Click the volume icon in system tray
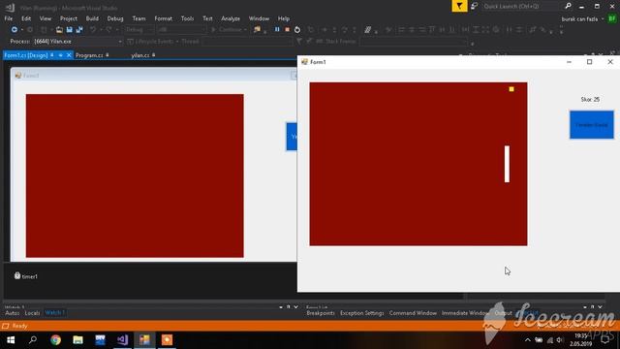This screenshot has height=349, width=620. point(560,340)
